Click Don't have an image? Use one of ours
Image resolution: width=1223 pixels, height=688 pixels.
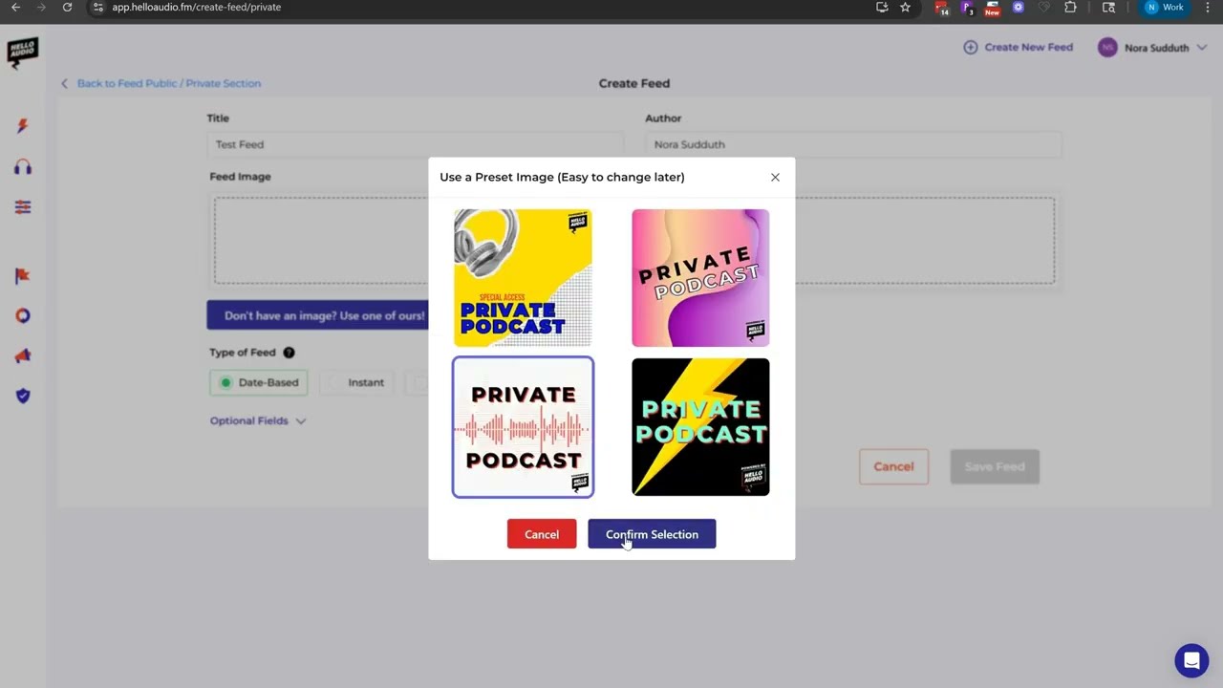click(x=317, y=315)
